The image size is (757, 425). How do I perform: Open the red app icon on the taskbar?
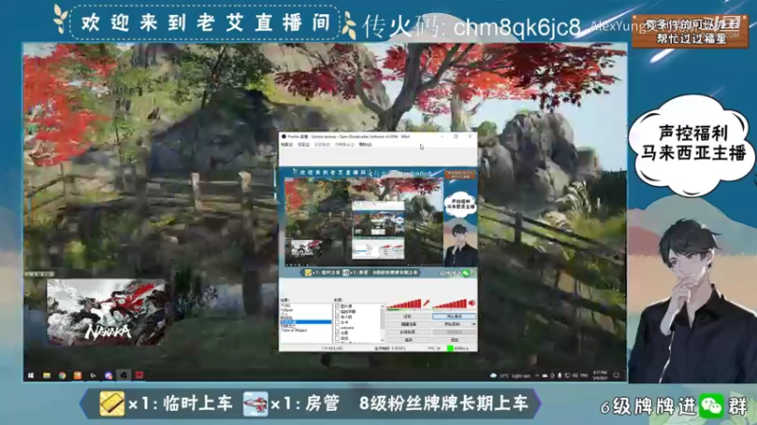pos(139,375)
